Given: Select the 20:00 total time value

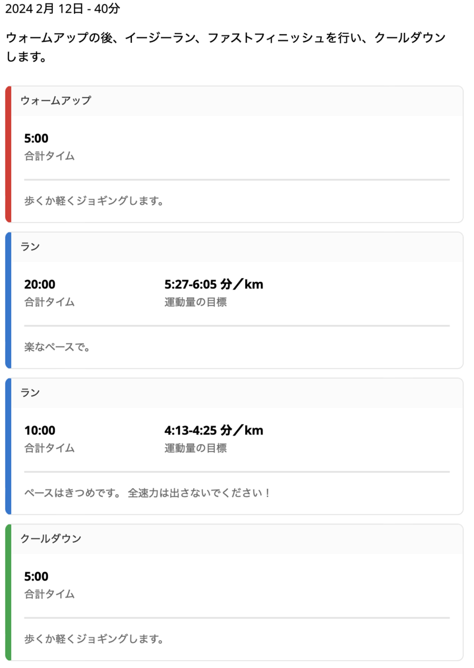Looking at the screenshot, I should point(40,284).
